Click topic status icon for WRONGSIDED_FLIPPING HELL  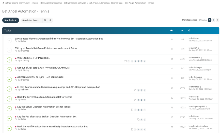[9, 60]
